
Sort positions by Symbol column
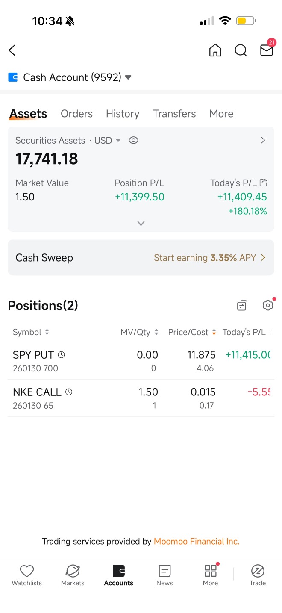[31, 332]
